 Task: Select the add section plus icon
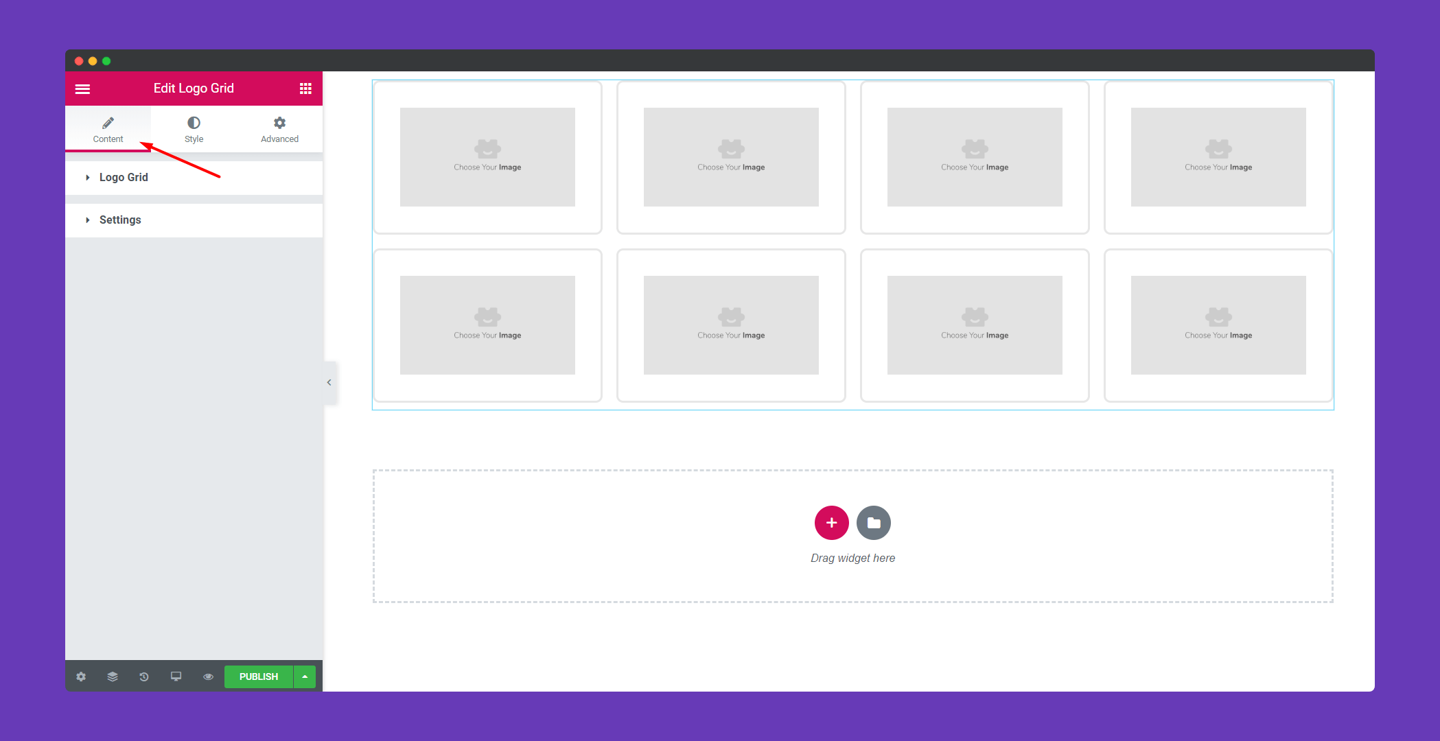[x=831, y=523]
